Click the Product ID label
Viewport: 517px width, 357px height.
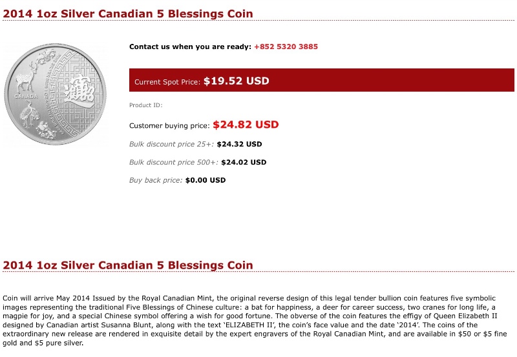[146, 105]
